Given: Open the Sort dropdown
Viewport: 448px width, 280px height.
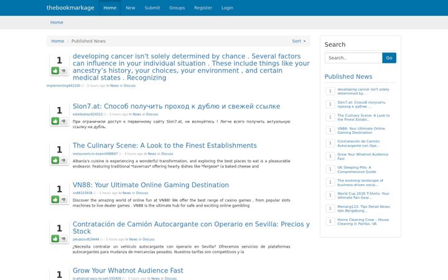Looking at the screenshot, I should pyautogui.click(x=299, y=41).
